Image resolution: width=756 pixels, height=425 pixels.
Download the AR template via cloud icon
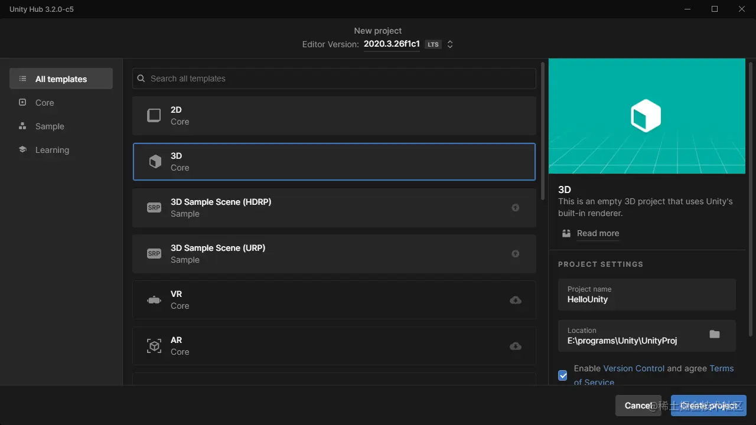[516, 346]
